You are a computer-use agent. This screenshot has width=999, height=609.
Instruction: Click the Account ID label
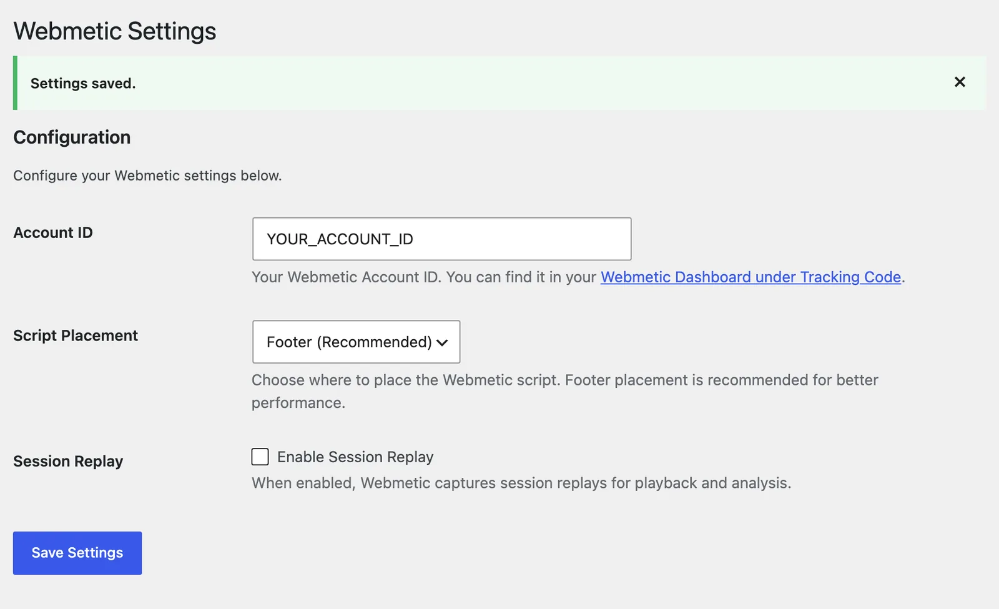(x=53, y=232)
